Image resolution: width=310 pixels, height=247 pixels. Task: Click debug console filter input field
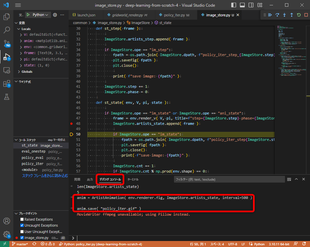[x=229, y=179]
